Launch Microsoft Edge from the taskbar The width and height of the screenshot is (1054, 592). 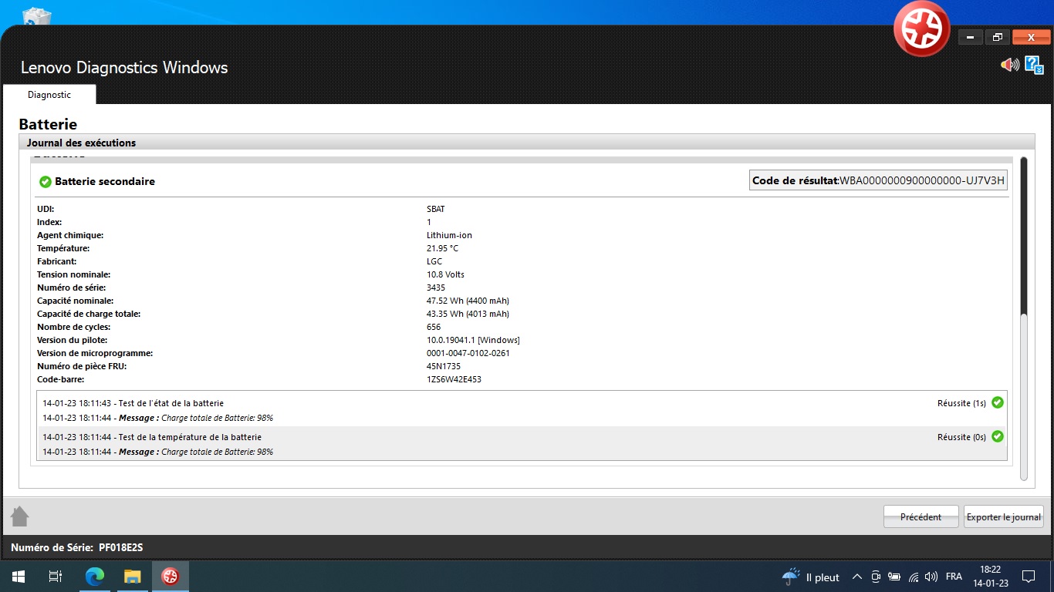(94, 577)
